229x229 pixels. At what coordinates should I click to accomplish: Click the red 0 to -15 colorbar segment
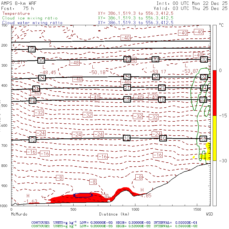214,93
